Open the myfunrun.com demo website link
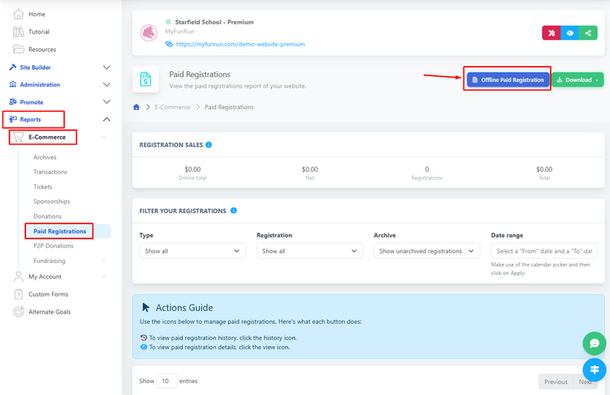The image size is (610, 395). coord(241,44)
